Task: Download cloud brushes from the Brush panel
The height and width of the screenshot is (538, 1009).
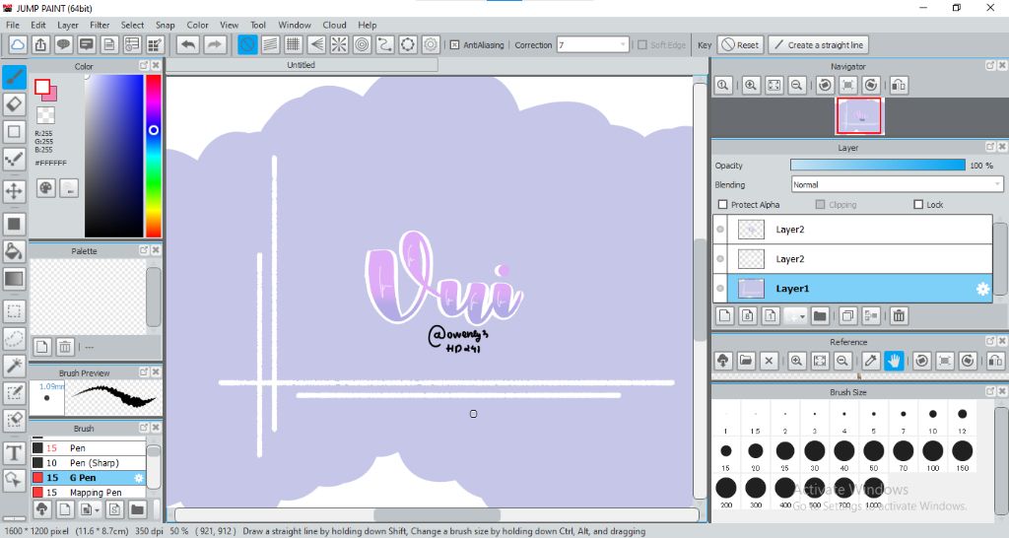Action: pos(41,509)
